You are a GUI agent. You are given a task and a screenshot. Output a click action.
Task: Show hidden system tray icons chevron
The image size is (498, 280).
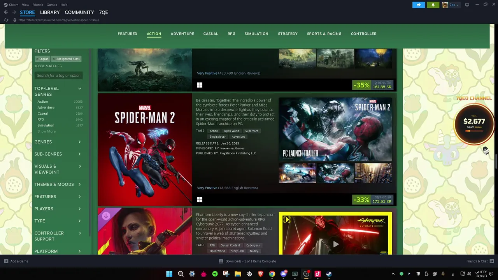pyautogui.click(x=393, y=274)
